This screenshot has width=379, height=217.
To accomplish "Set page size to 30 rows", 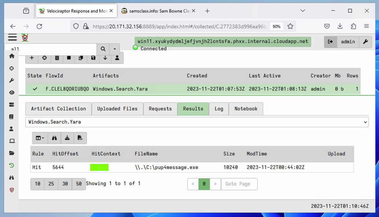I will (x=65, y=184).
